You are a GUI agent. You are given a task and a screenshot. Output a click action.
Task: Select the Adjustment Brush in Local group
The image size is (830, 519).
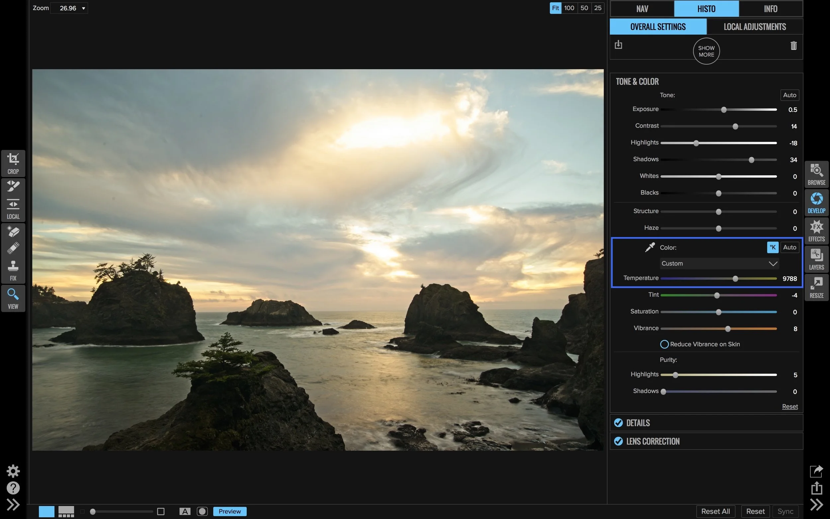coord(13,186)
